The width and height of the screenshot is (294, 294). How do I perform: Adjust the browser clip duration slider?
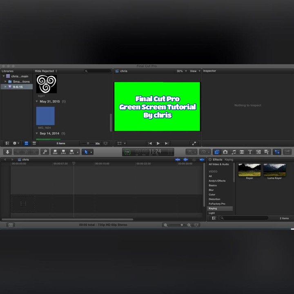[88, 143]
